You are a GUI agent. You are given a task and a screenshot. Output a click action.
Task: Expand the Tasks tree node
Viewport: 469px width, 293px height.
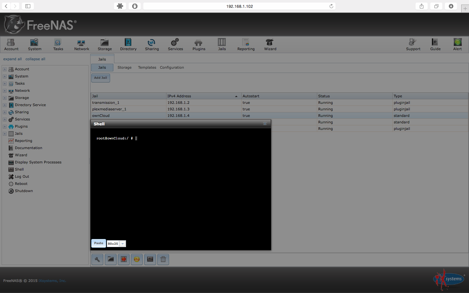[5, 83]
